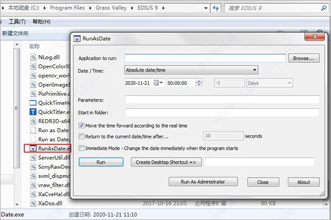
Task: Open the Absolute date/time dropdown
Action: coord(191,70)
